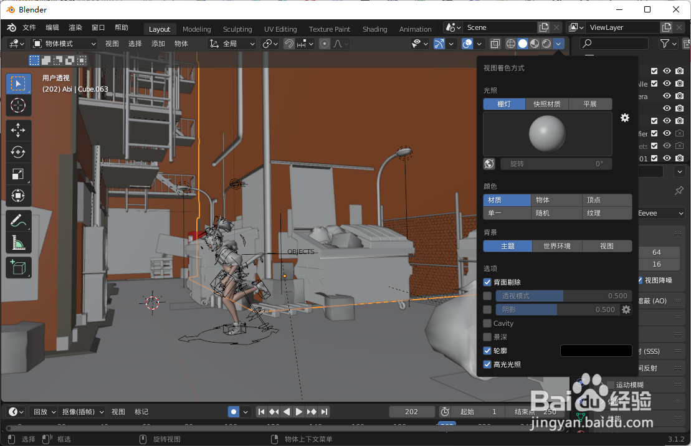691x446 pixels.
Task: Open shadow settings gear
Action: [x=626, y=310]
